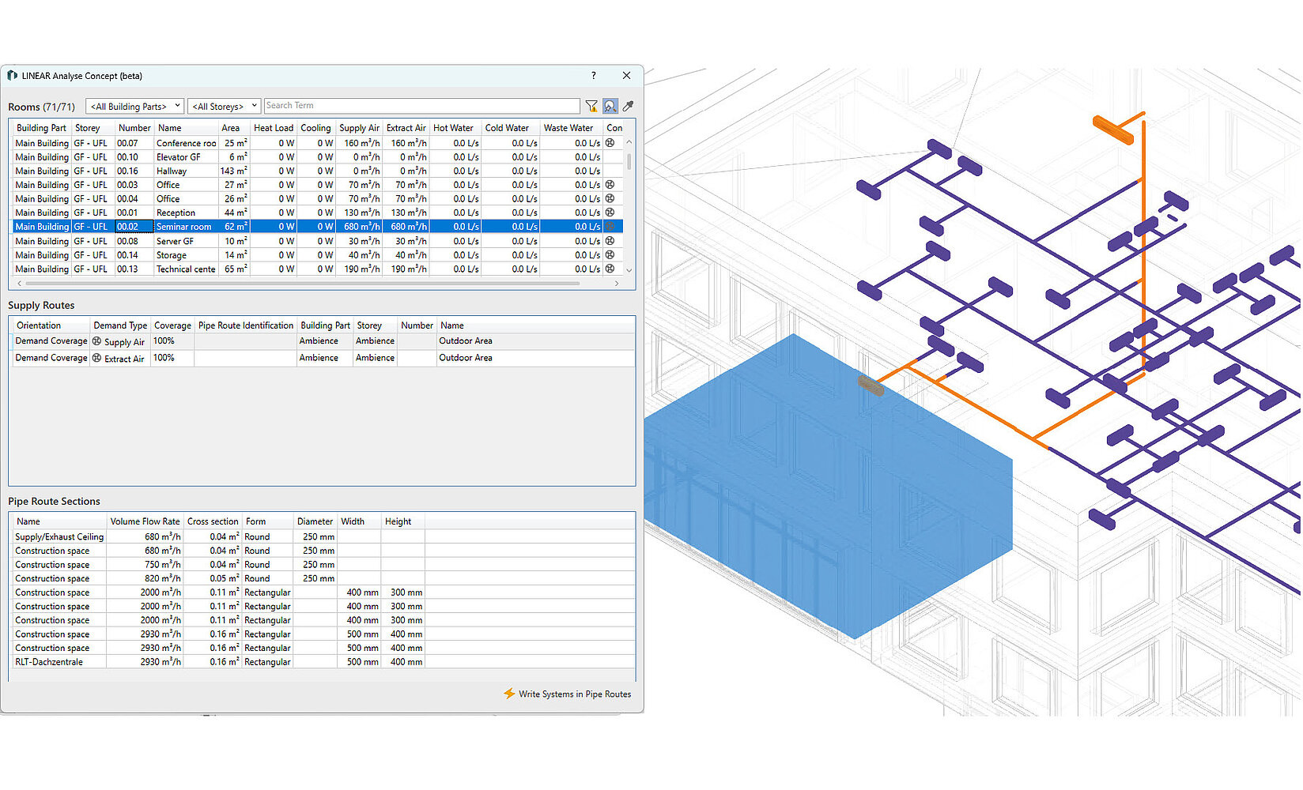Click the Supply Air demand type icon

[x=97, y=341]
